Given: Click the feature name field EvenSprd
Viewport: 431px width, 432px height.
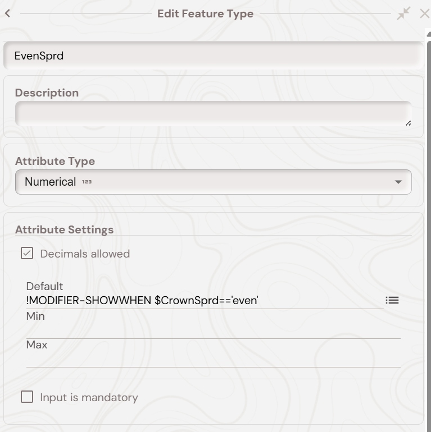Looking at the screenshot, I should click(213, 56).
